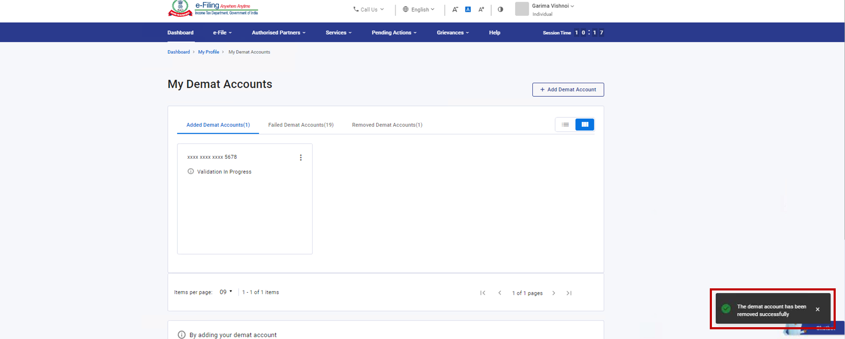The image size is (845, 339).
Task: Reset font size with default A icon
Action: [468, 9]
